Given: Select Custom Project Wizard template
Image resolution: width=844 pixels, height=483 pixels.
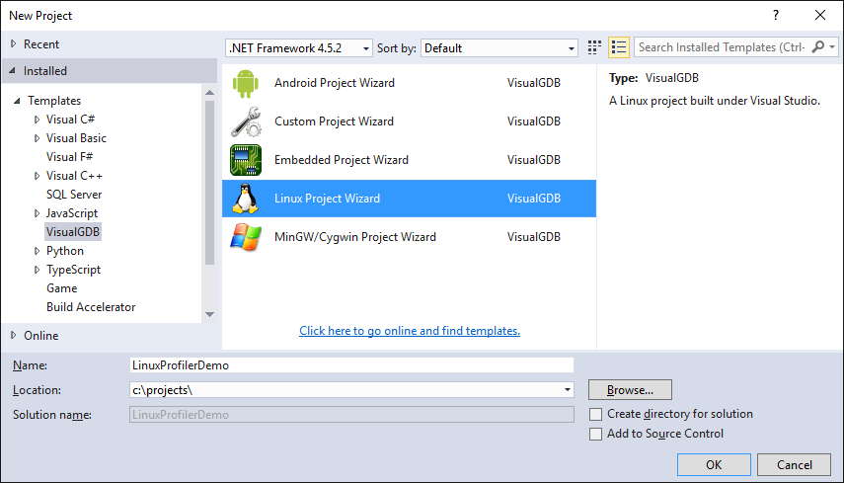Looking at the screenshot, I should 409,121.
